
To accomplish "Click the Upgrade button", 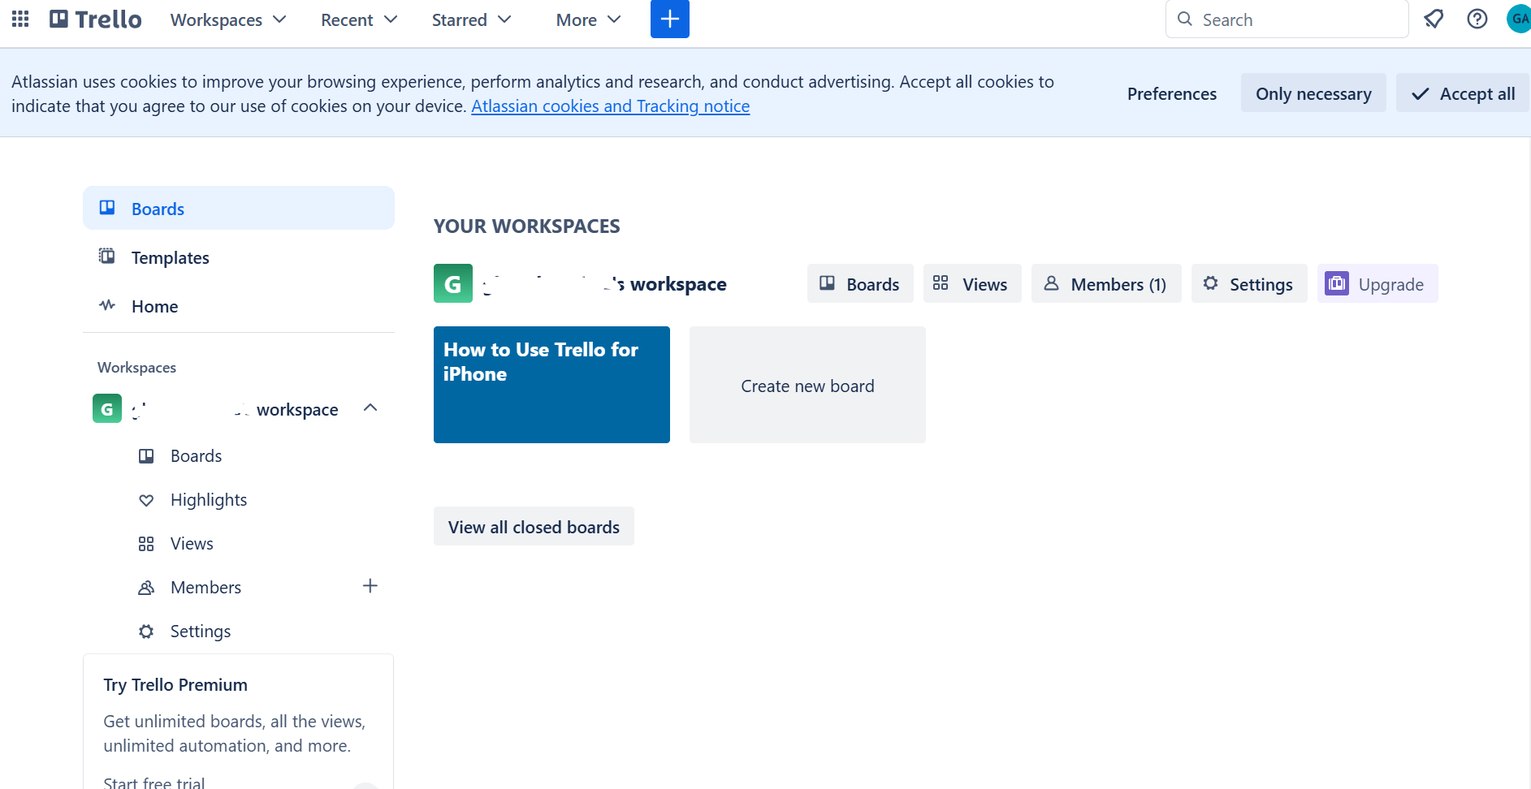I will point(1377,283).
